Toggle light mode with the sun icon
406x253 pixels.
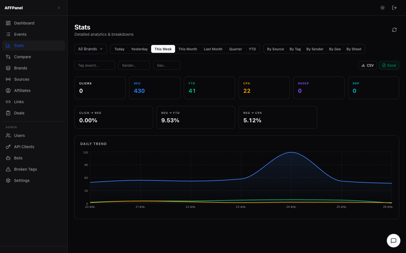(382, 8)
